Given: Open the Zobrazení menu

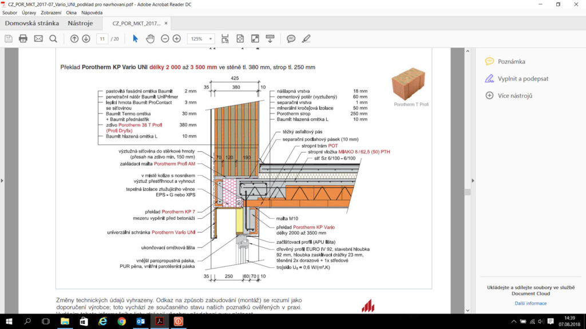Looking at the screenshot, I should 52,12.
